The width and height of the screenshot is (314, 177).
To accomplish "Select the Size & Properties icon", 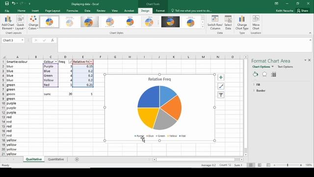I will (274, 74).
